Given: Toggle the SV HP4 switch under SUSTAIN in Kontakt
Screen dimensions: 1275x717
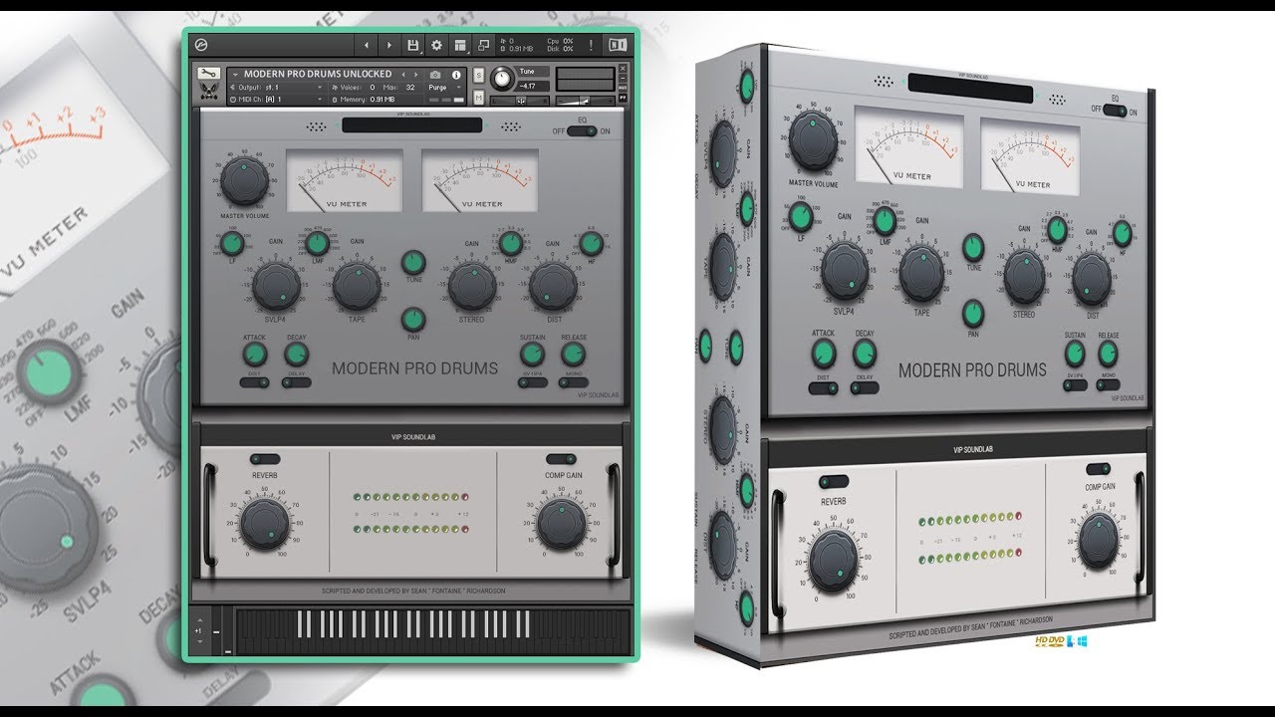Looking at the screenshot, I should pyautogui.click(x=533, y=382).
